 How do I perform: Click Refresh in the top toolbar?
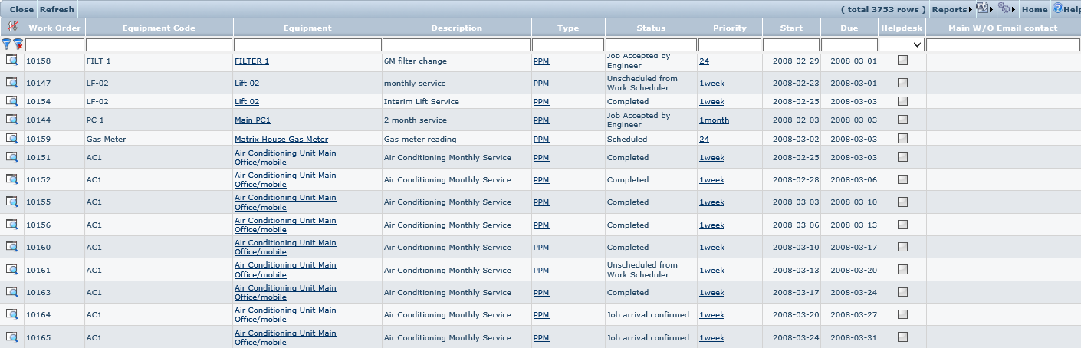[x=57, y=9]
